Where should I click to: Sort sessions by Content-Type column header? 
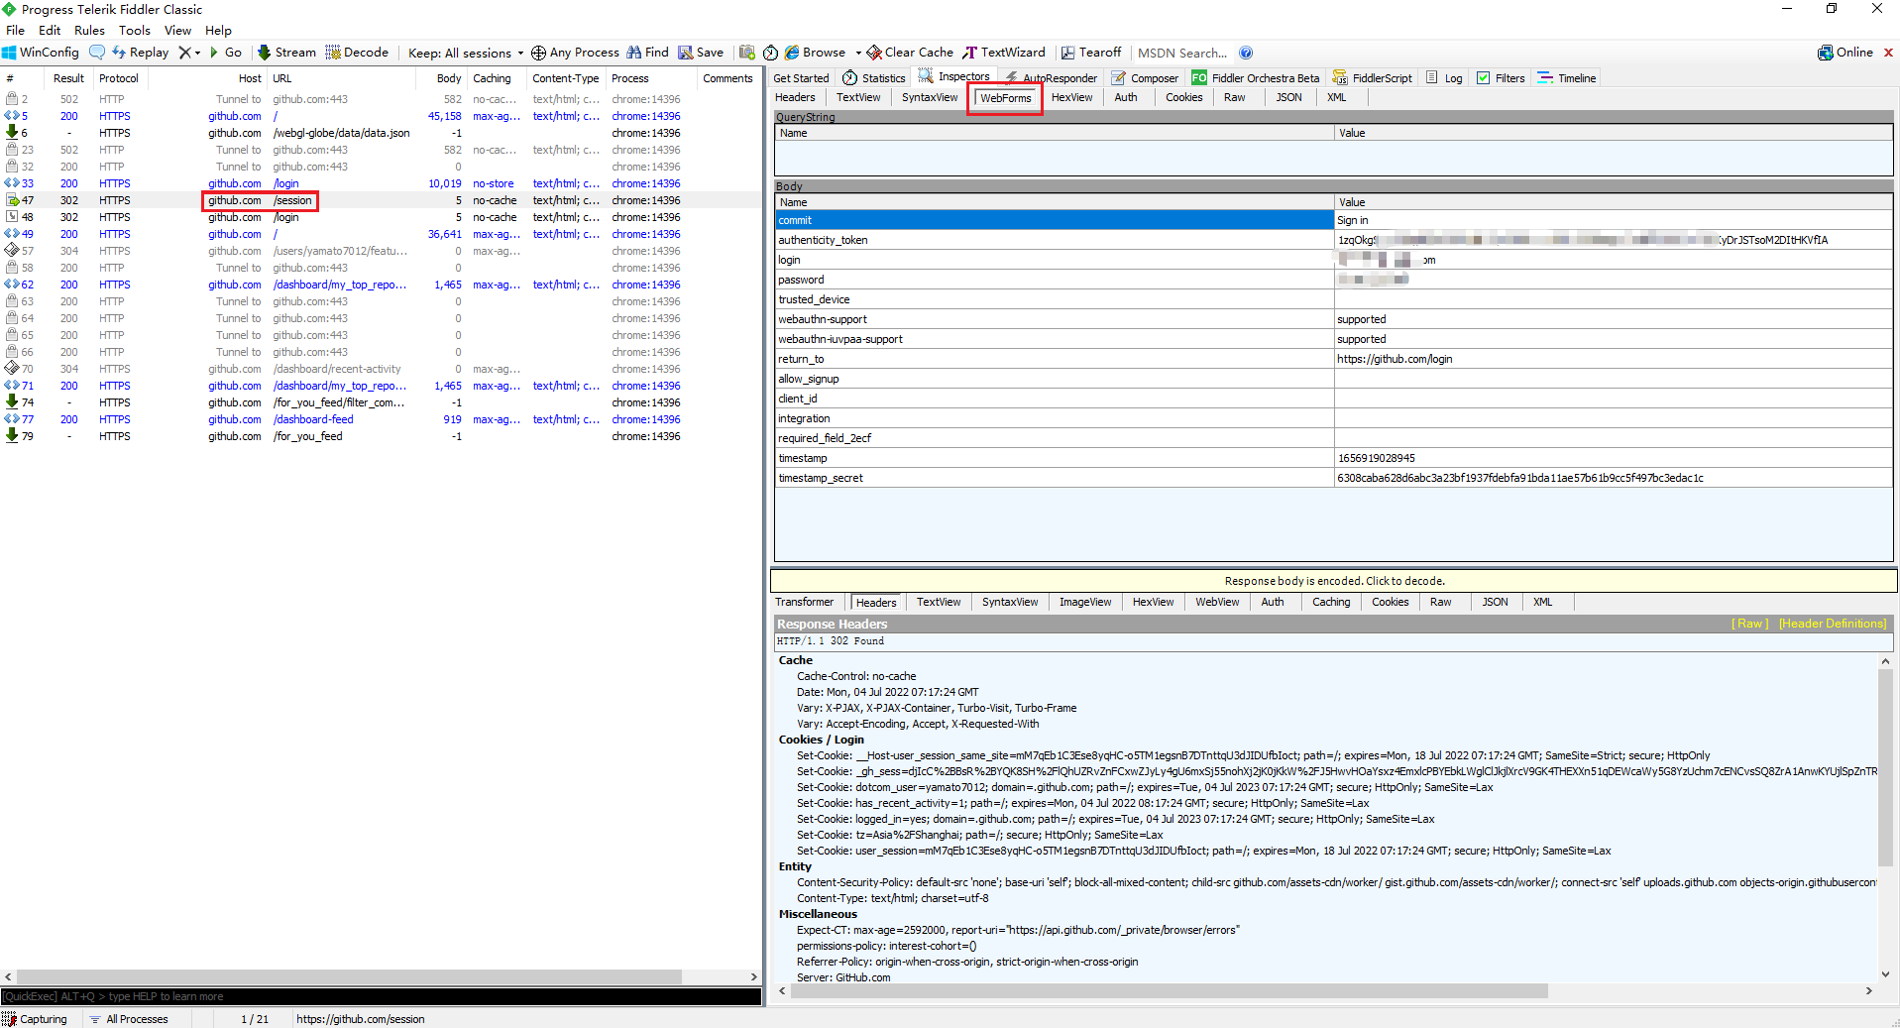(565, 78)
